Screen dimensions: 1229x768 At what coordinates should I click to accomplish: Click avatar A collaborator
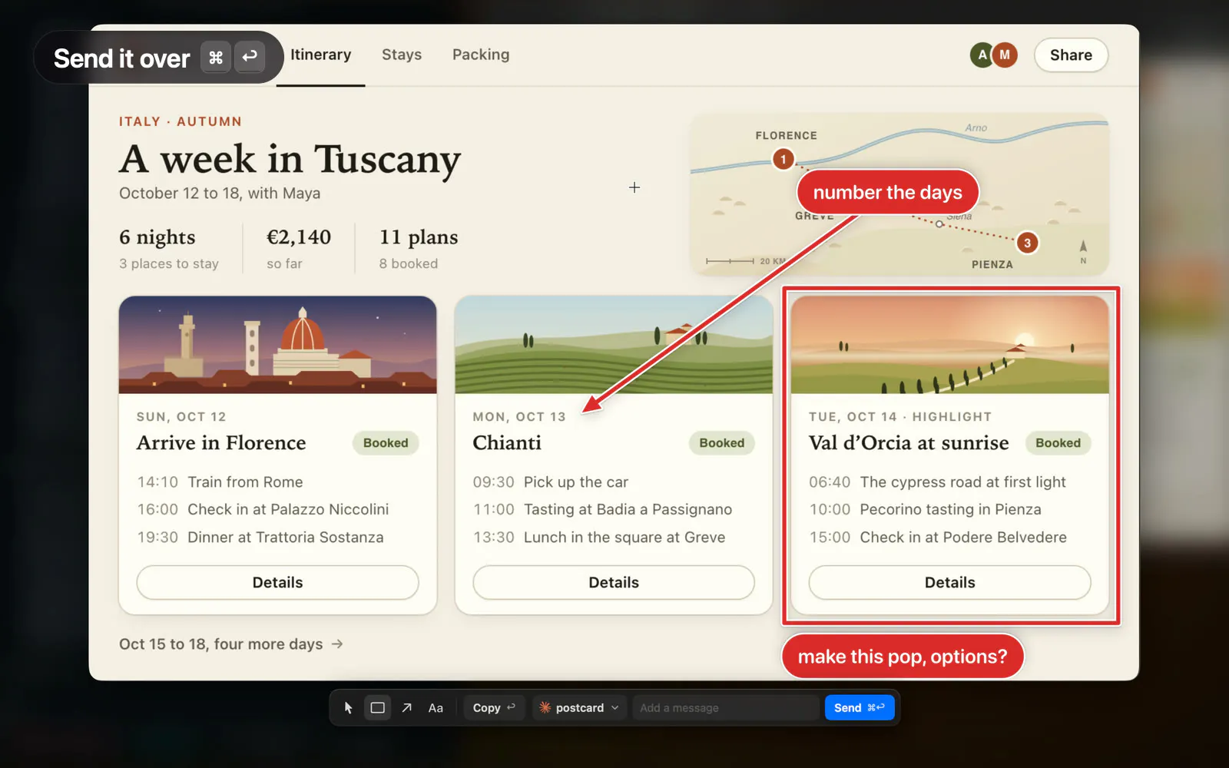982,55
